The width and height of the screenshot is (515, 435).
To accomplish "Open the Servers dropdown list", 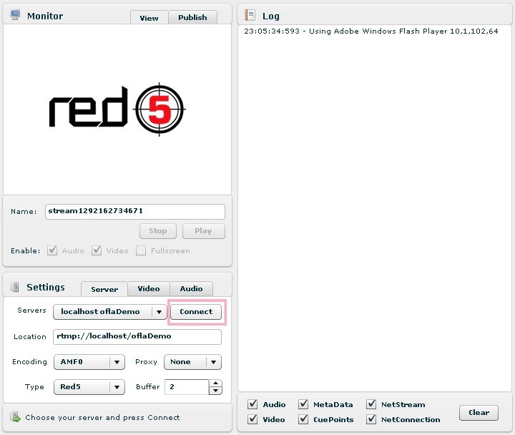I will pyautogui.click(x=109, y=312).
